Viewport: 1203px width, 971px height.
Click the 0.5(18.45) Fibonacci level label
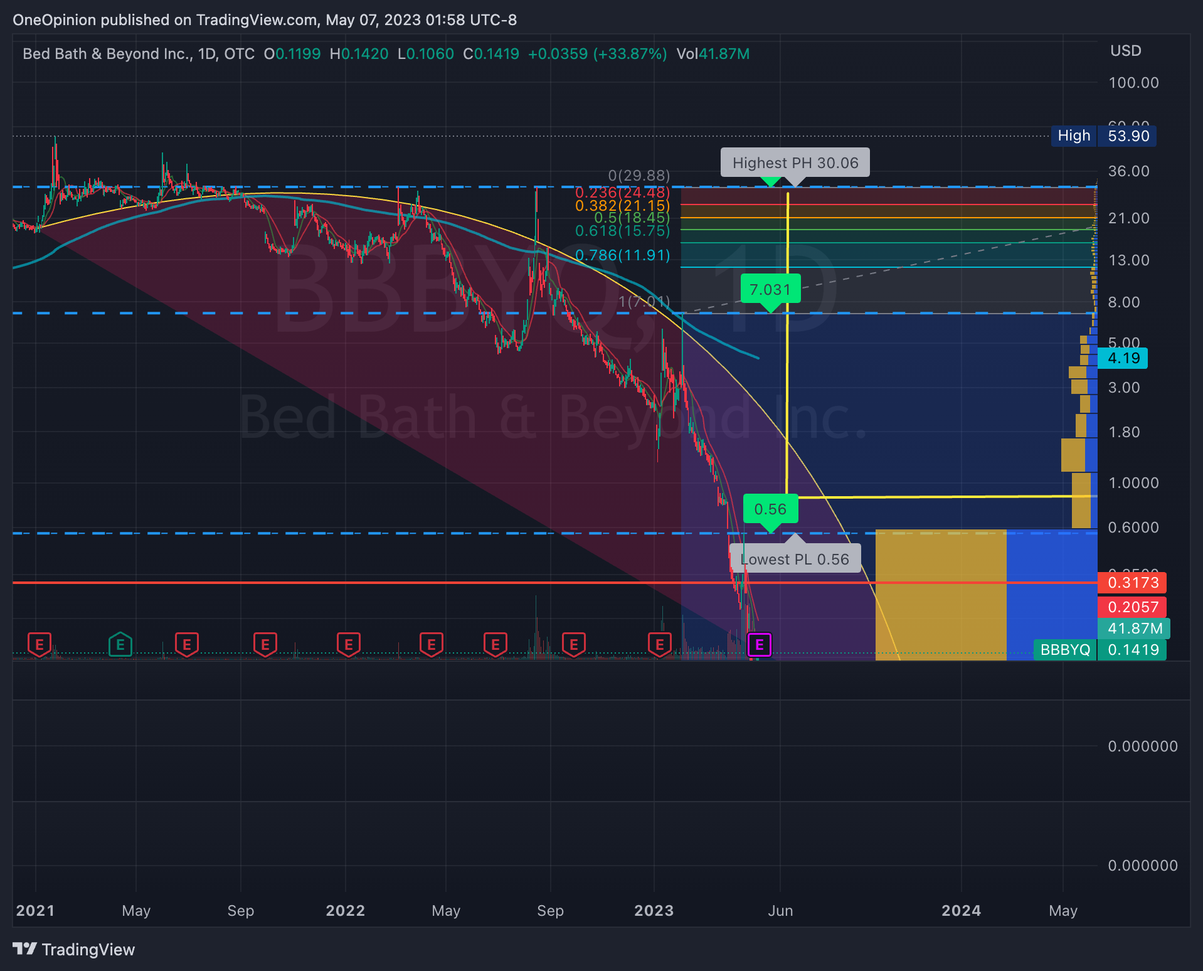point(632,218)
